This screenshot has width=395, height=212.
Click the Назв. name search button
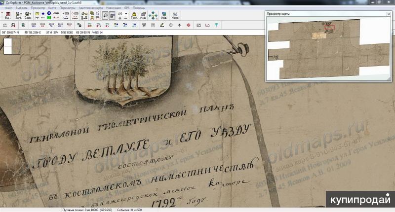point(175,16)
